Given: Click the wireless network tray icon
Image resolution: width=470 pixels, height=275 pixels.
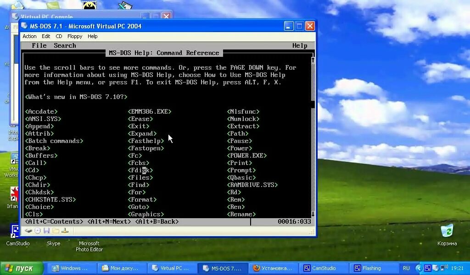Looking at the screenshot, I should point(444,268).
